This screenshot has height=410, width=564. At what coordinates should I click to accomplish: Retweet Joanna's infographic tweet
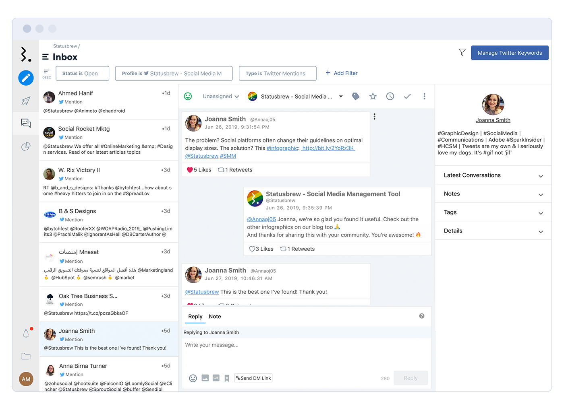pyautogui.click(x=221, y=170)
